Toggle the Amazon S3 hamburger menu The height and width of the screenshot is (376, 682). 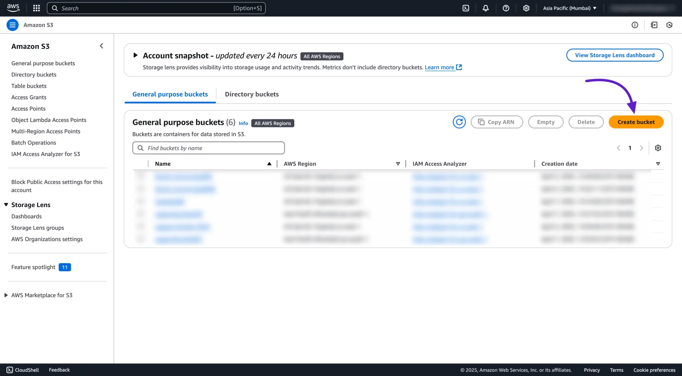13,25
